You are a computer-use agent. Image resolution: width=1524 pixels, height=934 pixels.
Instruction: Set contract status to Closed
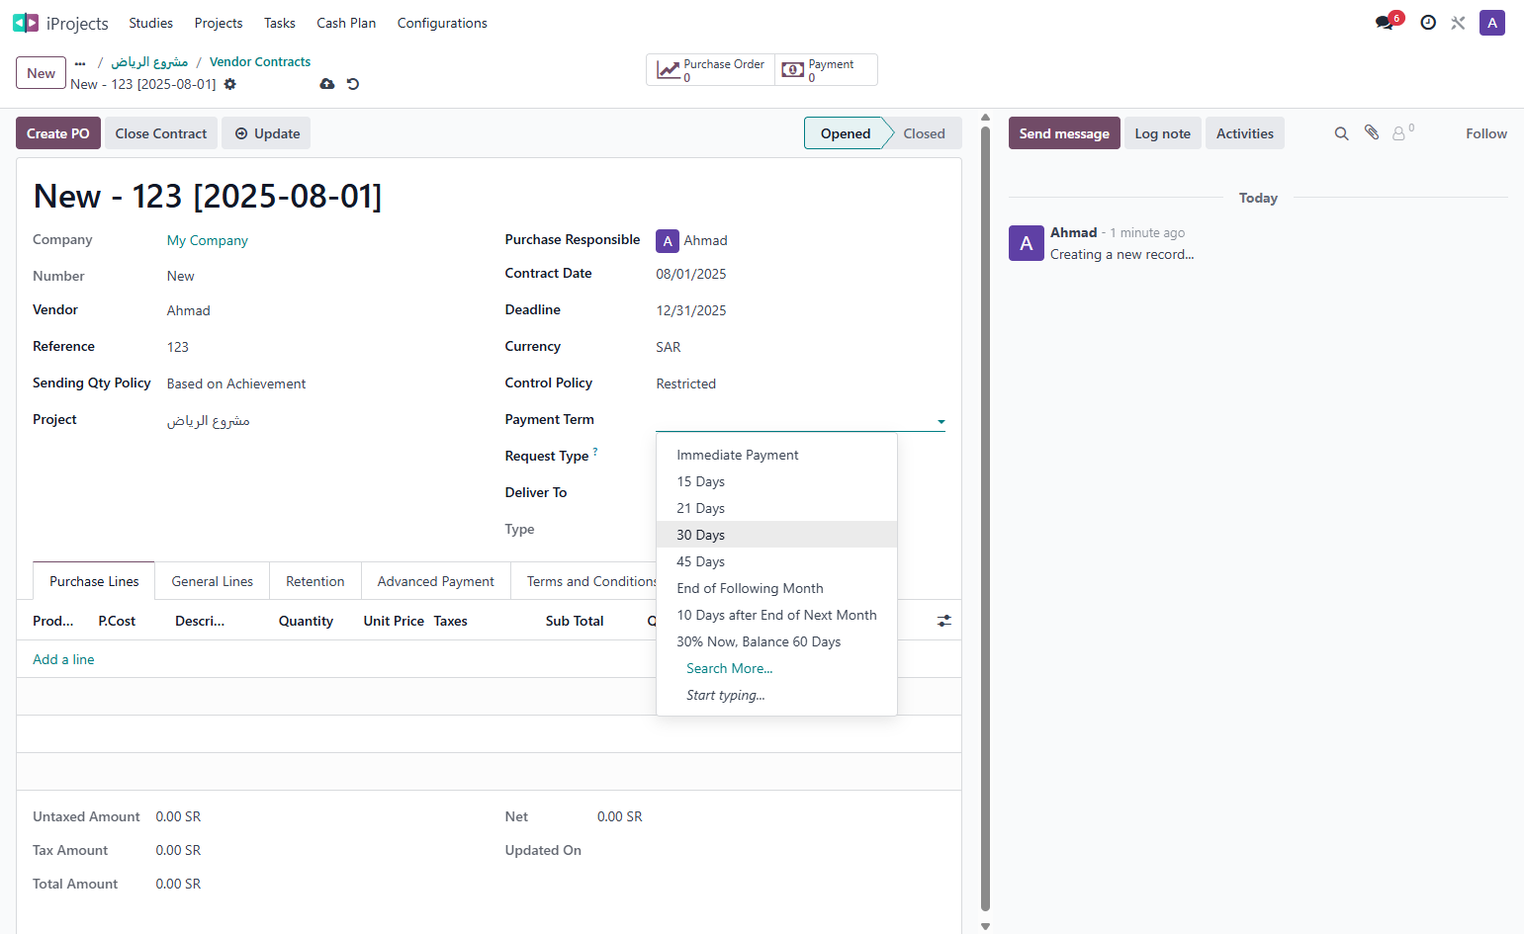(x=924, y=133)
